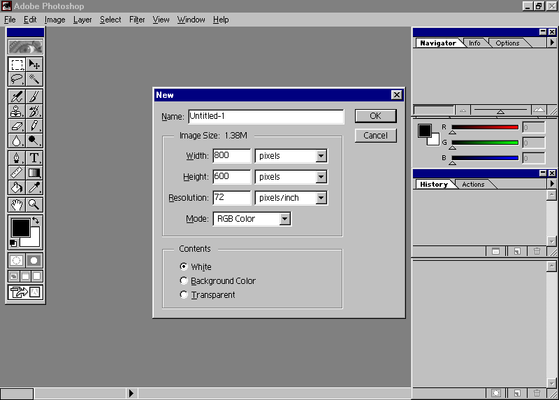Select the Rubber Stamp tool
Viewport: 559px width, 400px height.
tap(17, 111)
